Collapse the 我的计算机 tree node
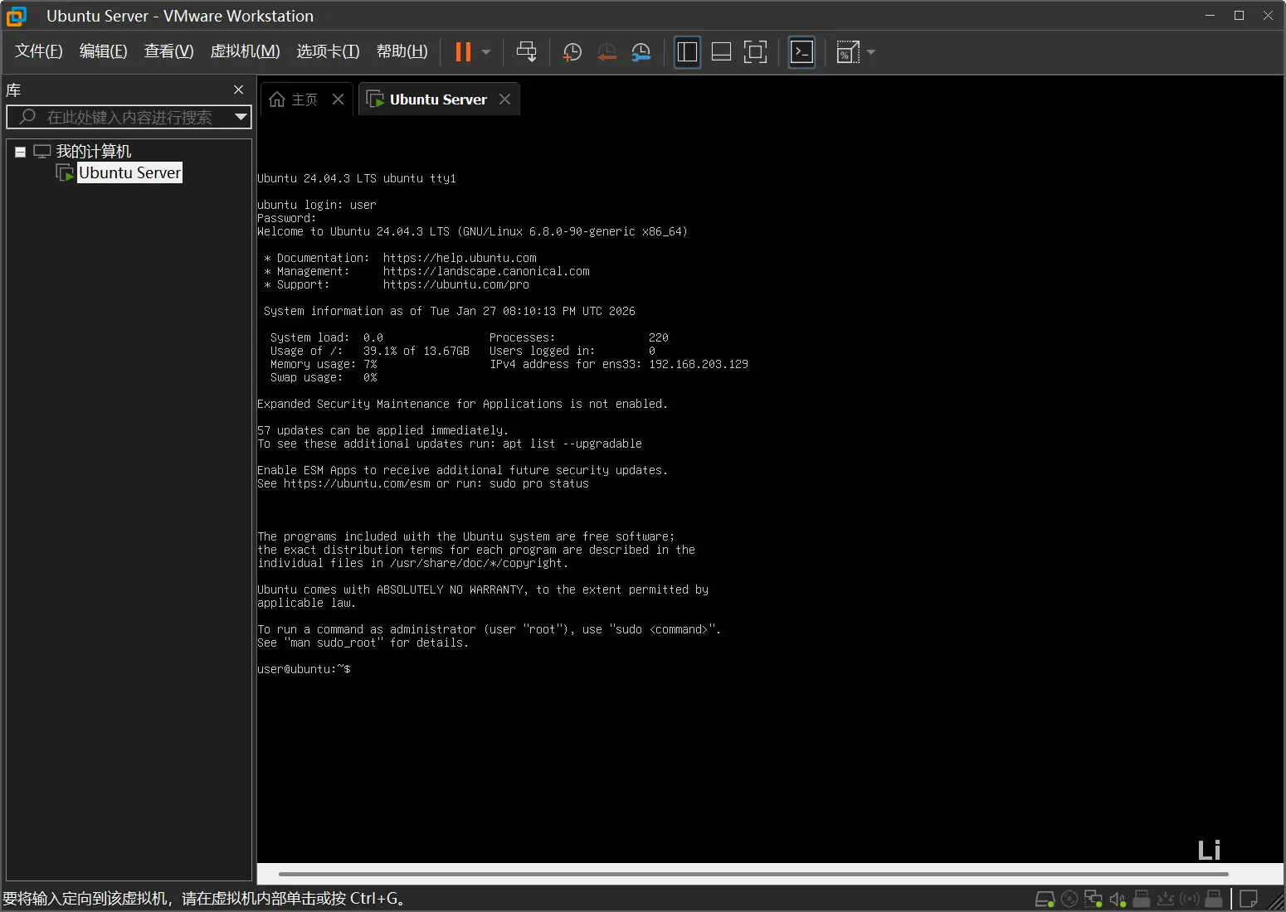Viewport: 1286px width, 912px height. [x=21, y=152]
